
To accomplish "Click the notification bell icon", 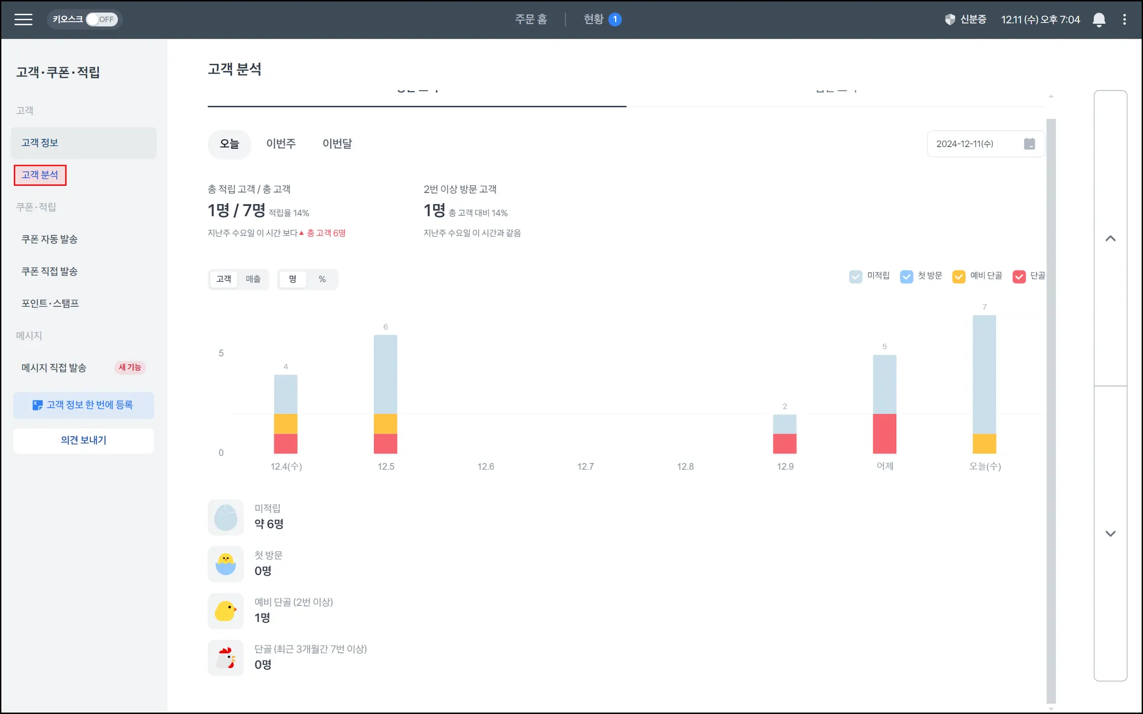I will [1098, 20].
